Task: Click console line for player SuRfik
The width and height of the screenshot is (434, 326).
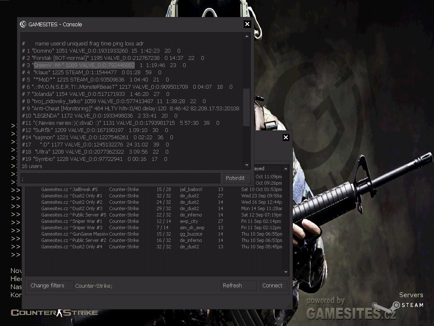Action: (95, 130)
